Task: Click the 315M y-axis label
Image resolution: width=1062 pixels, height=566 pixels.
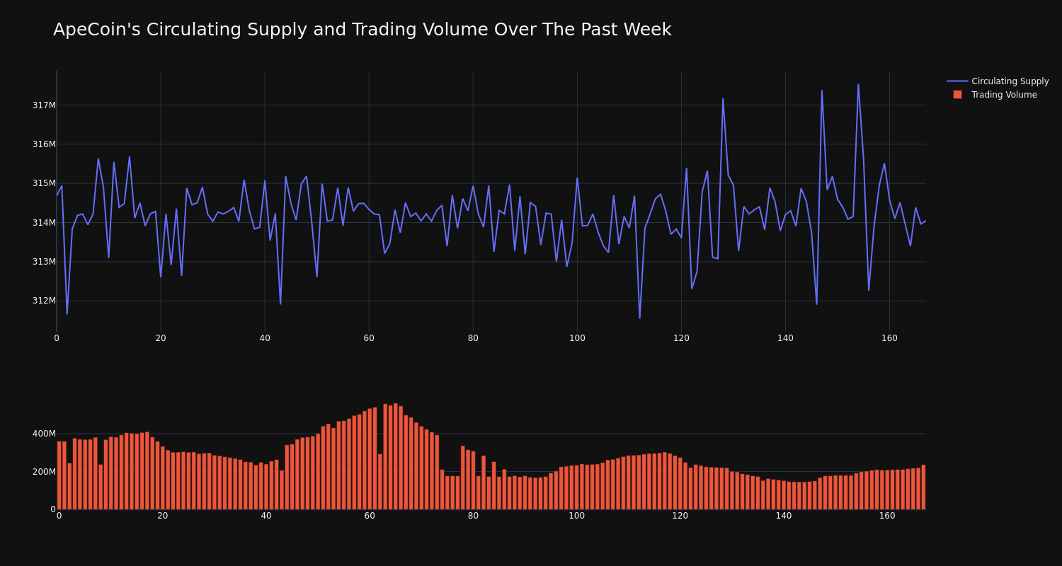Action: coord(44,183)
